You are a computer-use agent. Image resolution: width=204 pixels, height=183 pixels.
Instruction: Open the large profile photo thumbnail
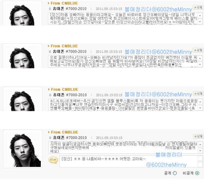click(23, 149)
